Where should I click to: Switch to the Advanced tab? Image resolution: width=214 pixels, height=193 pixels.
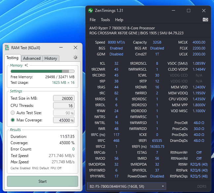[x=32, y=58]
